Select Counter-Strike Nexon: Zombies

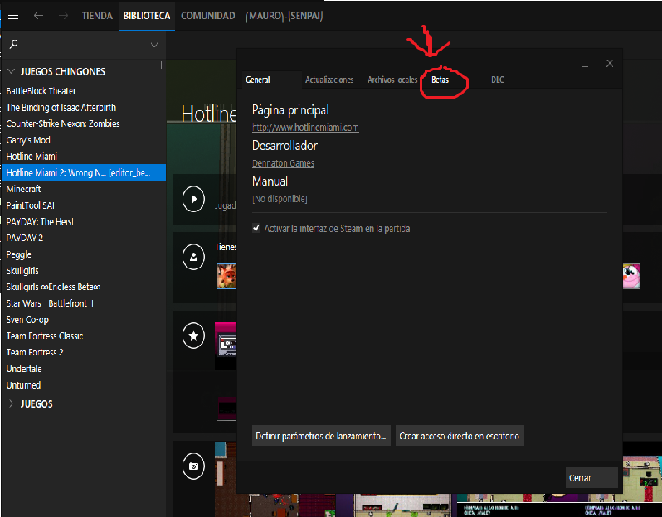click(84, 123)
